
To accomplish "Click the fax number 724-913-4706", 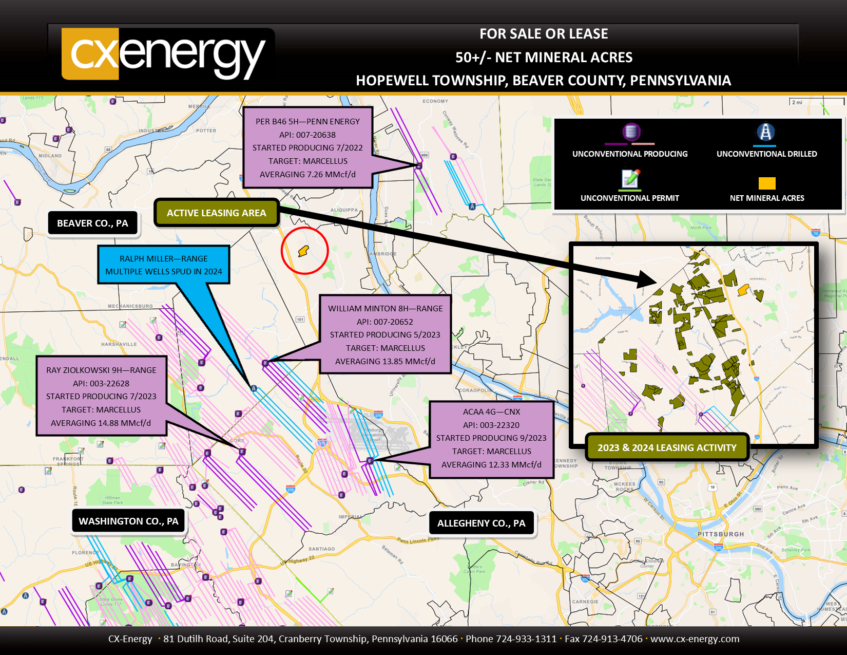I will click(612, 639).
